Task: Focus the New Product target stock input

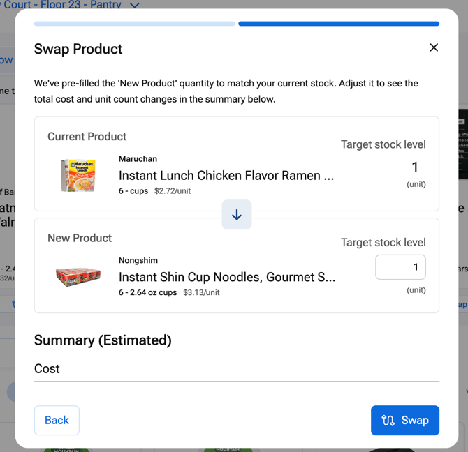Action: tap(400, 267)
